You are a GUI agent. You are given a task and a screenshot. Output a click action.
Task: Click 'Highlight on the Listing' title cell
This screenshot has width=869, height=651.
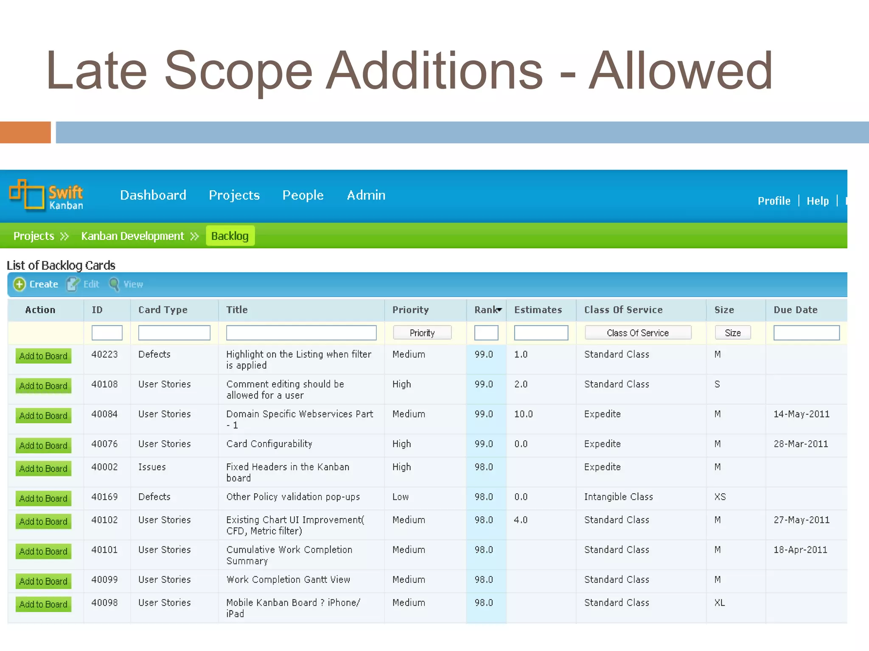pos(299,359)
